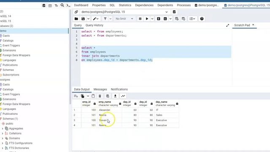
Task: Select the public schema in the tree
Action: pyautogui.click(x=9, y=124)
